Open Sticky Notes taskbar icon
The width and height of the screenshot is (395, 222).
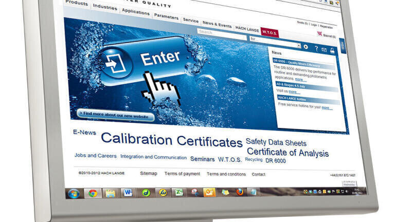coord(225,192)
